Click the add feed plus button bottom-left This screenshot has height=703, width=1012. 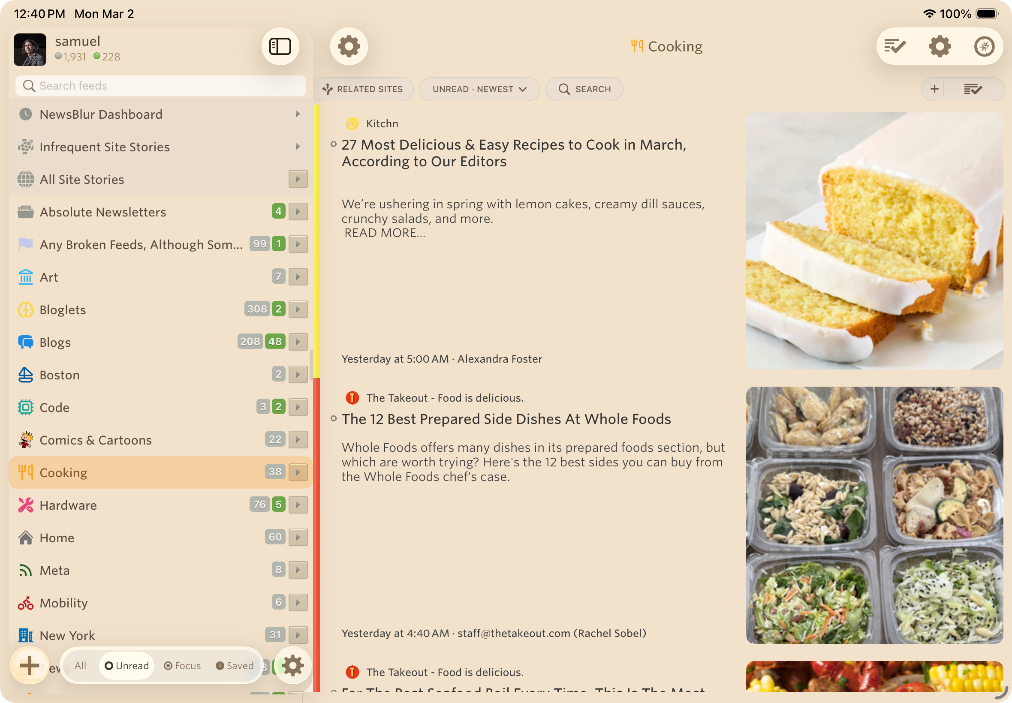[x=29, y=665]
